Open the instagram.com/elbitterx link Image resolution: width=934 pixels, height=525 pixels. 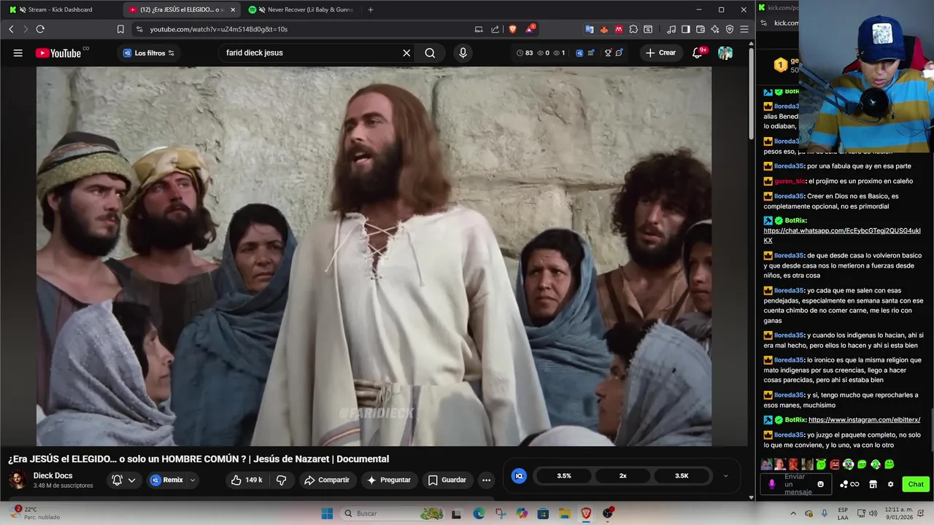coord(864,420)
